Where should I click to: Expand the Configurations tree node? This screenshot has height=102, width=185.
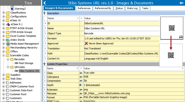click(x=4, y=17)
